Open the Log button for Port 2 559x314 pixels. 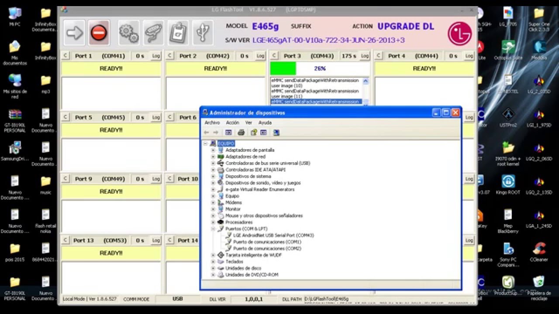(260, 56)
